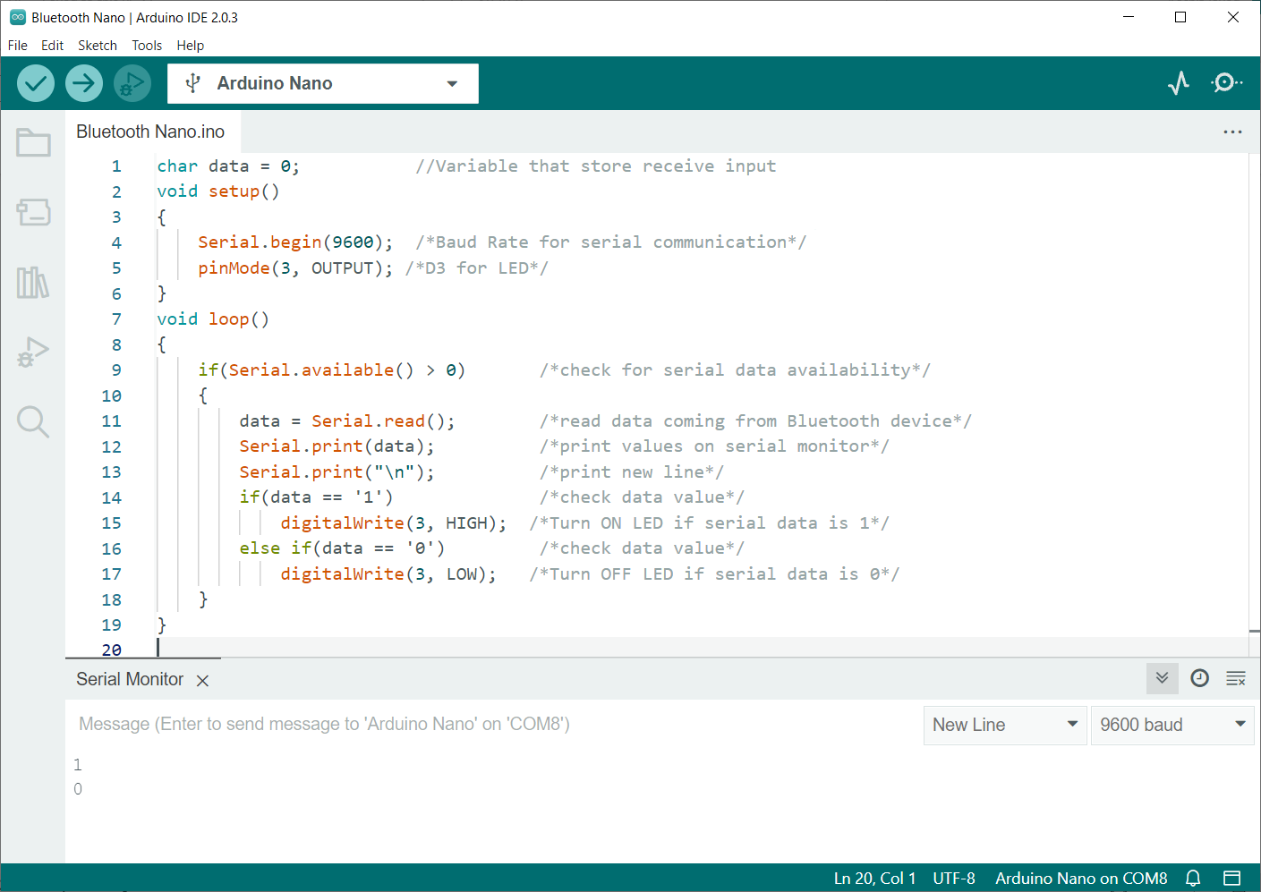Image resolution: width=1261 pixels, height=892 pixels.
Task: Select the Serial Monitor panel tab
Action: tap(130, 679)
